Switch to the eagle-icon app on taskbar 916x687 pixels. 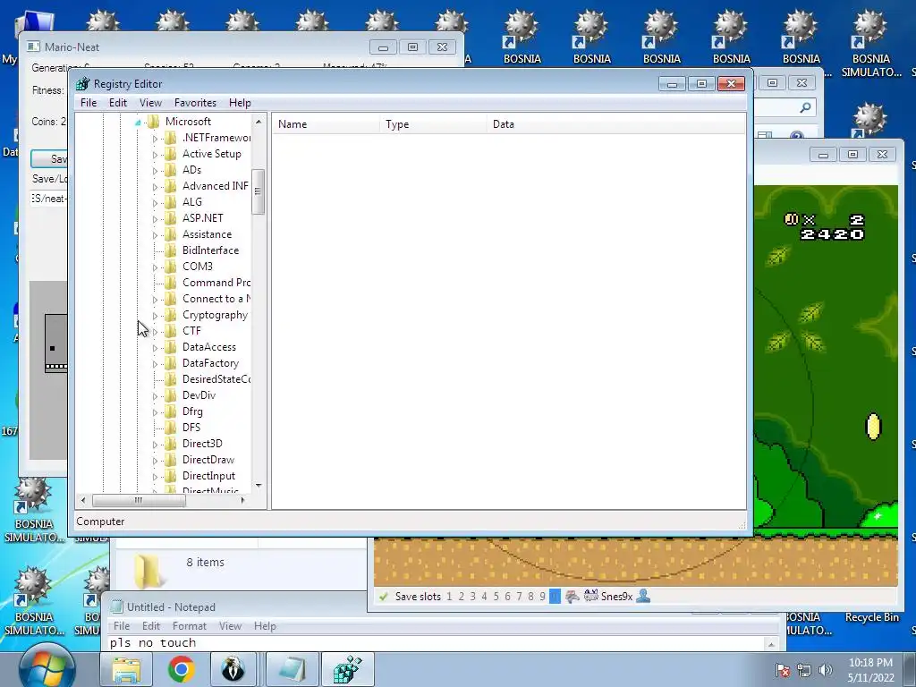point(233,669)
